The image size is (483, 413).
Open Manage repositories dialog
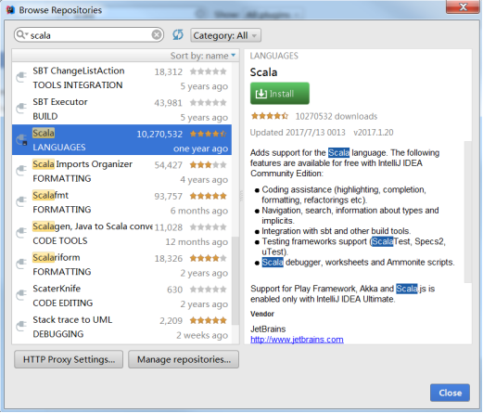184,359
